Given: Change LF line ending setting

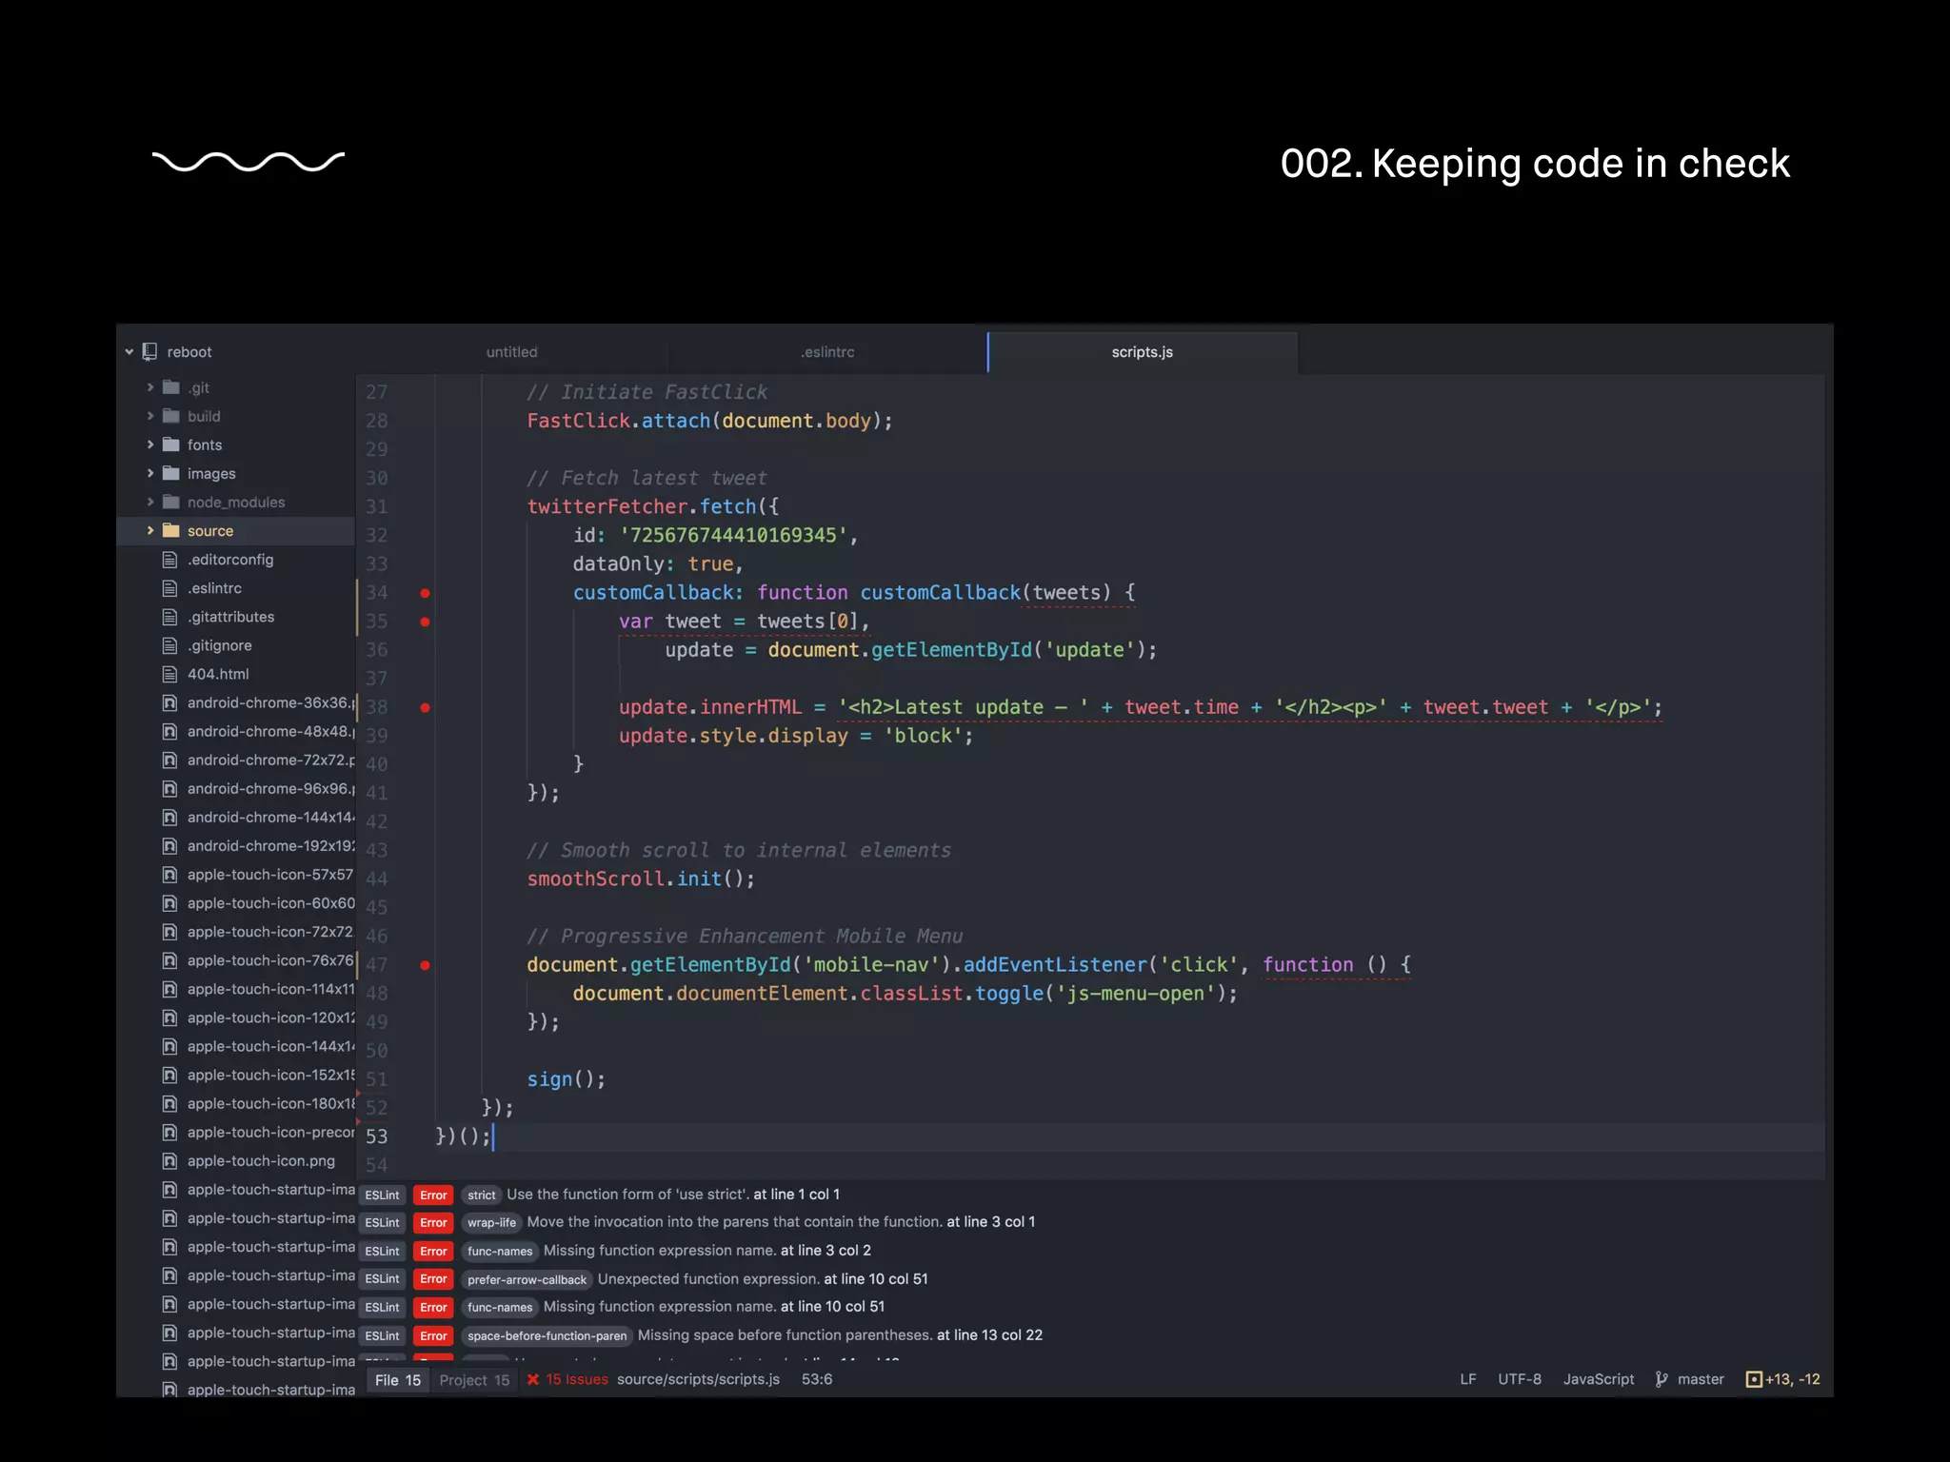Looking at the screenshot, I should click(x=1468, y=1379).
